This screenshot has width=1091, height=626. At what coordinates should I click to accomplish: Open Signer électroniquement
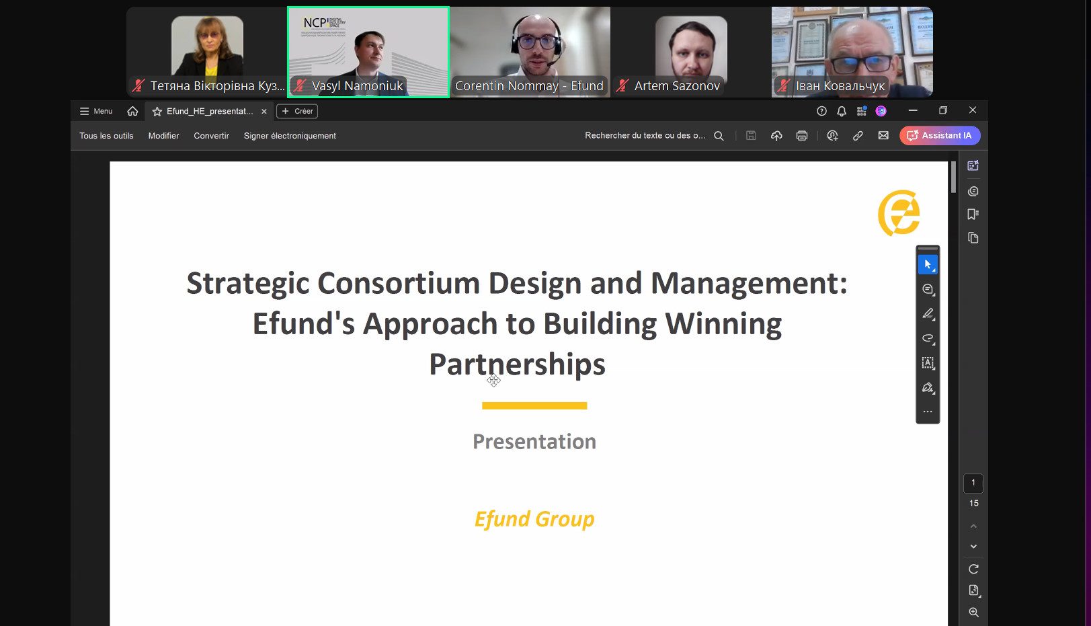pos(290,136)
